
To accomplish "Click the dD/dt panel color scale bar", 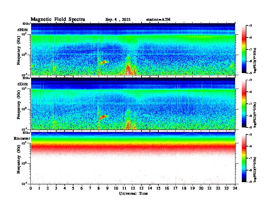I will [244, 104].
